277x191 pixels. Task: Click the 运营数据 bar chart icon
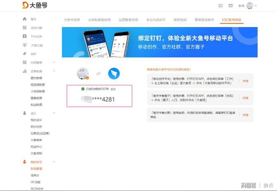pyautogui.click(x=25, y=71)
